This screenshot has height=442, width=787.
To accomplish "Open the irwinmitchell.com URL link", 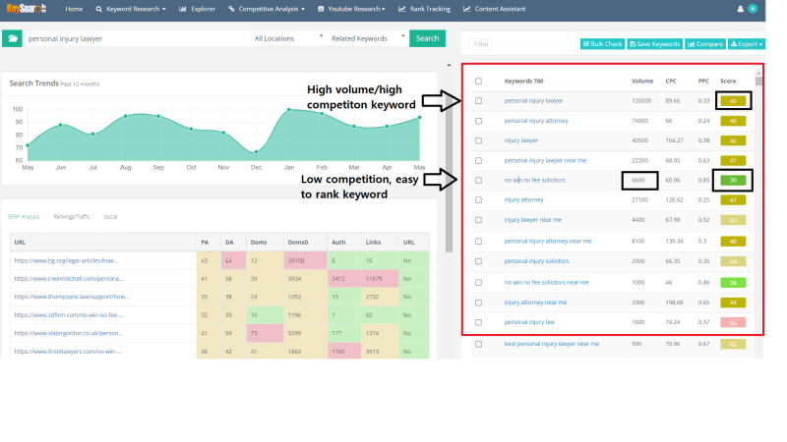I will tap(68, 279).
